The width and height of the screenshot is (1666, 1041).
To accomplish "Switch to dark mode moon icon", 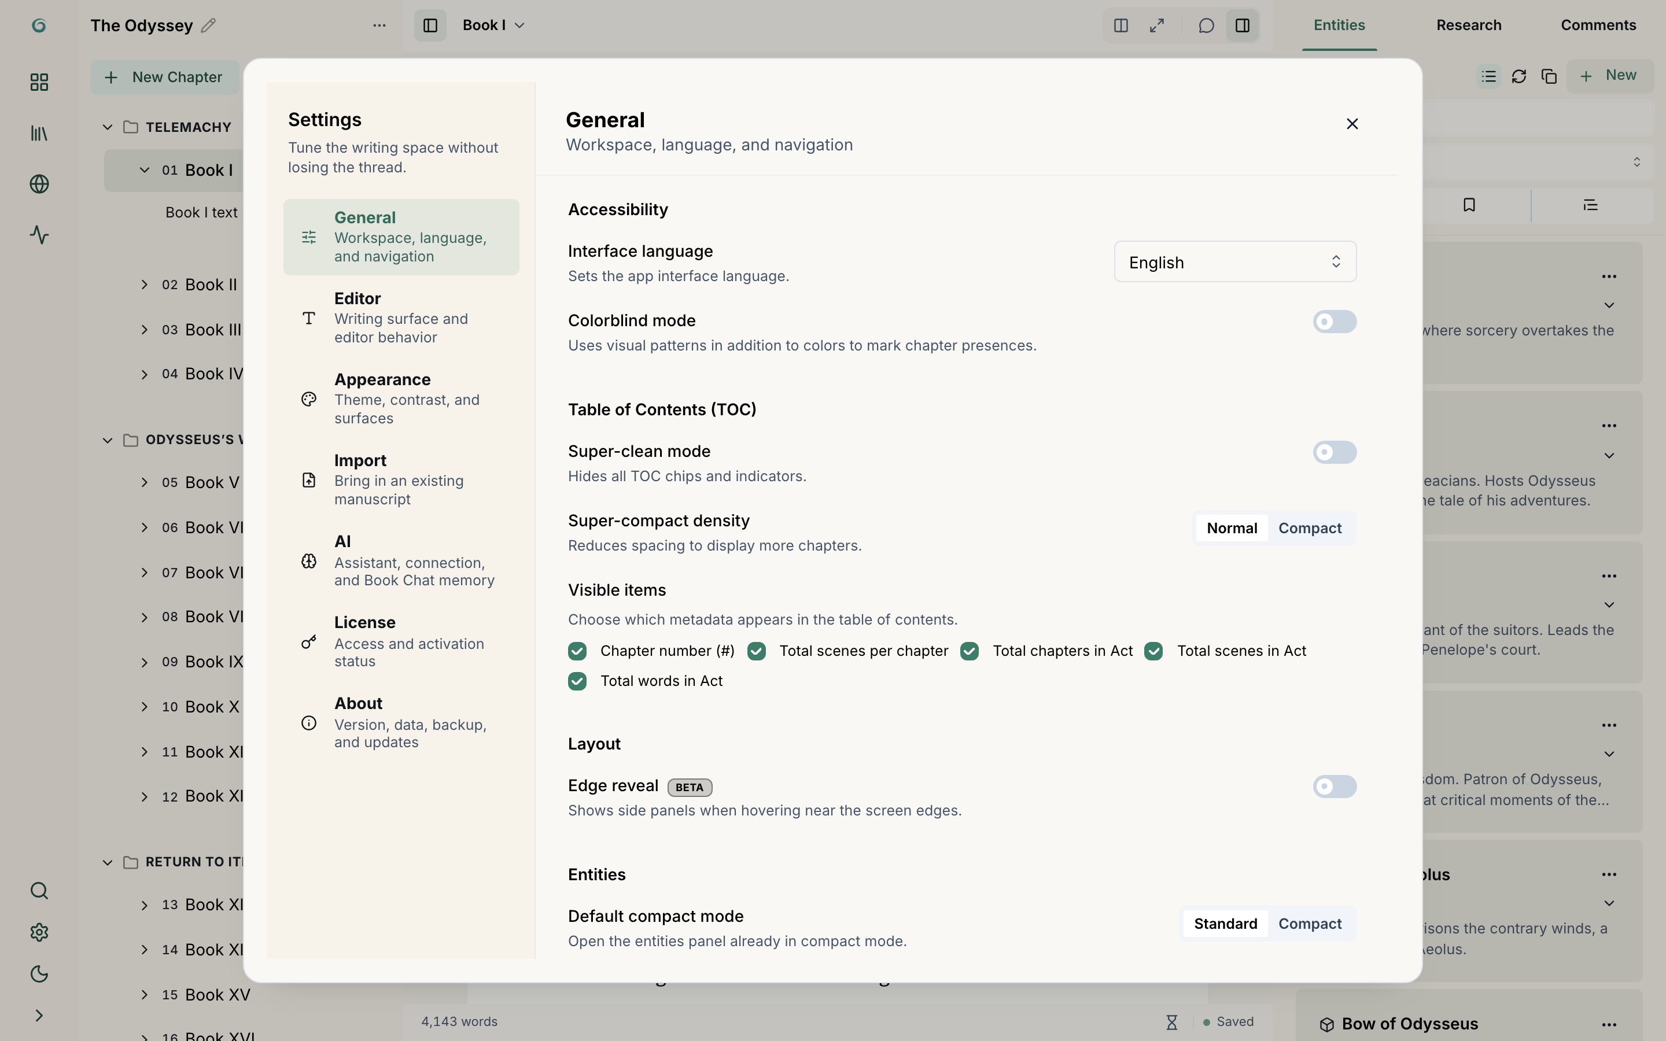I will click(39, 973).
